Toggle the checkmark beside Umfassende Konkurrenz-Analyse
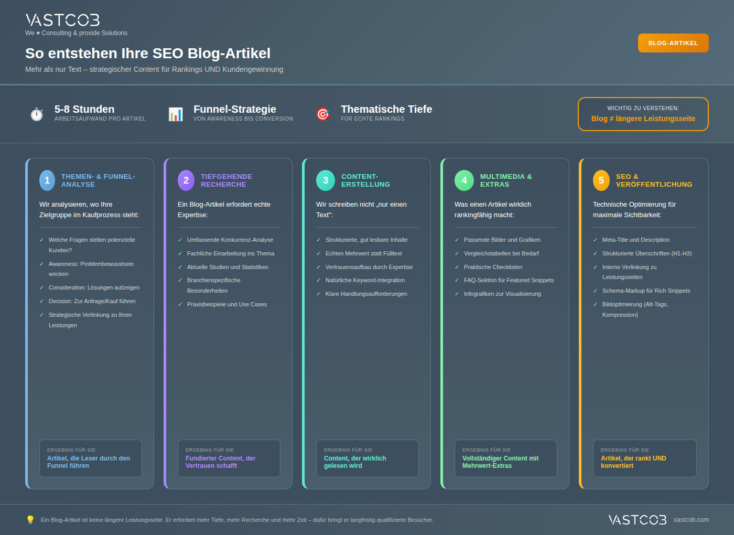 coord(180,240)
